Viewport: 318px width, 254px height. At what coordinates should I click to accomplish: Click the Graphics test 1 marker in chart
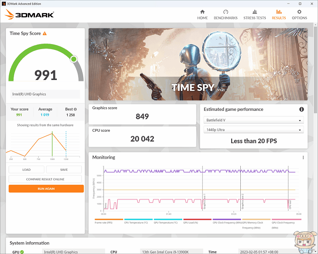pos(204,201)
